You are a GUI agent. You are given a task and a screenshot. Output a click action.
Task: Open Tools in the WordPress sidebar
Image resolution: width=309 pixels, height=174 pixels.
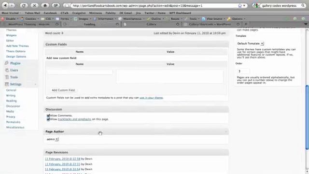pos(14,77)
